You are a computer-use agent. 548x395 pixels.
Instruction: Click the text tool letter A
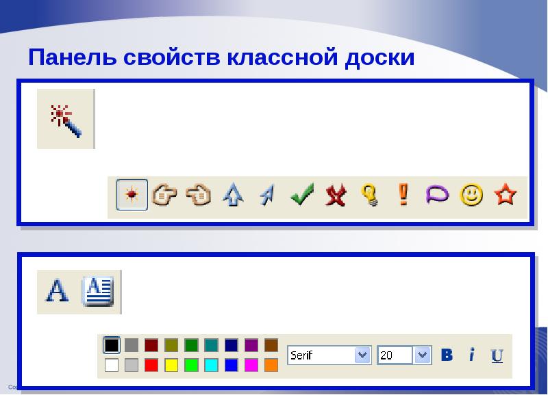(57, 290)
